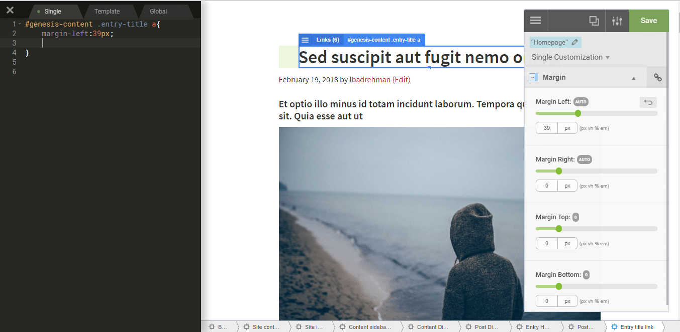Open the Single Customization dropdown
Screen dimensions: 680x332
[x=570, y=57]
